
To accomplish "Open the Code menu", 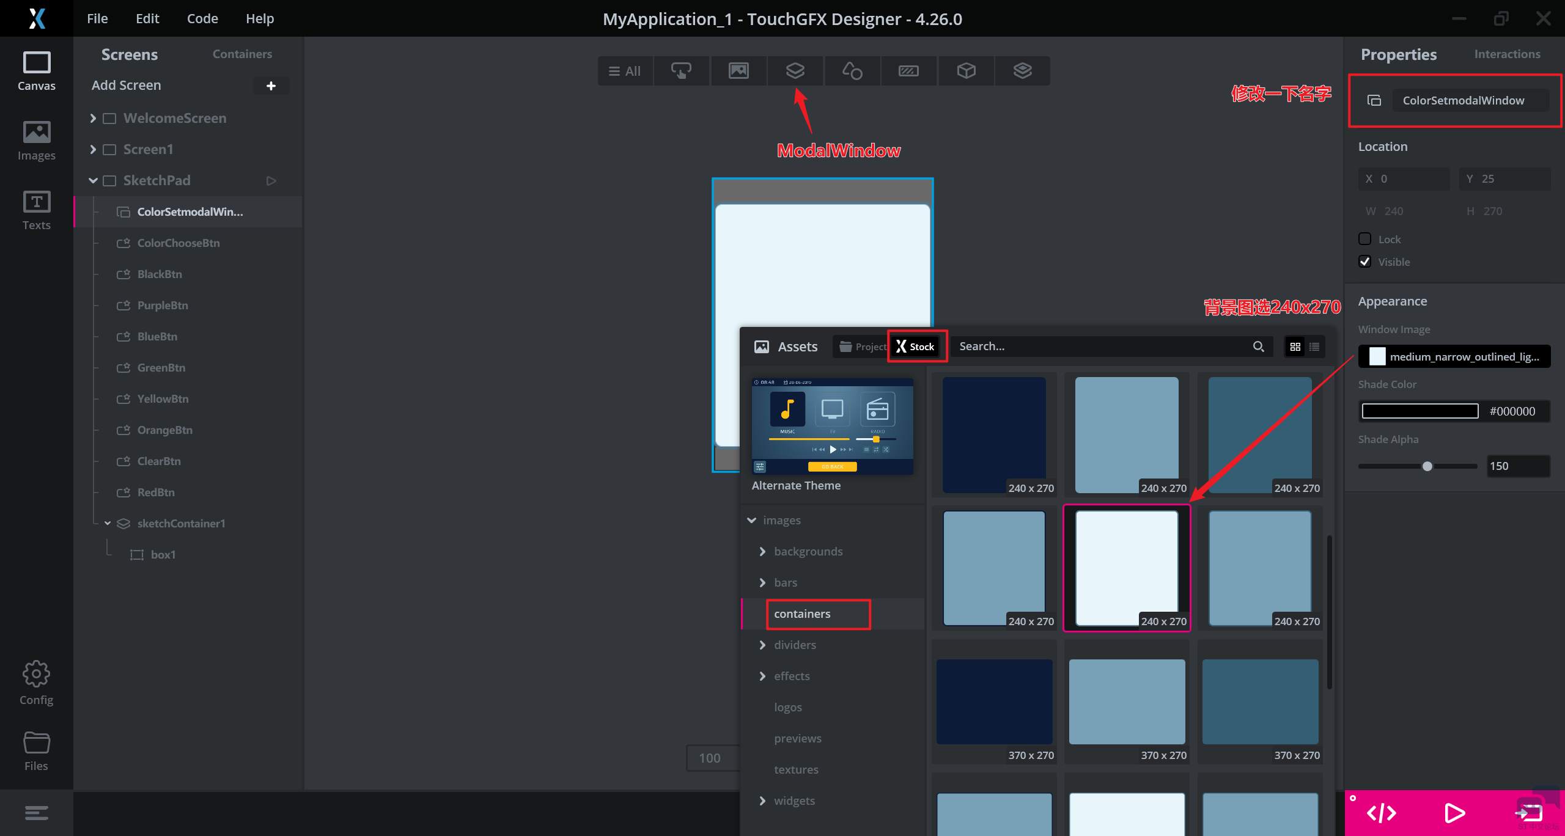I will point(202,18).
